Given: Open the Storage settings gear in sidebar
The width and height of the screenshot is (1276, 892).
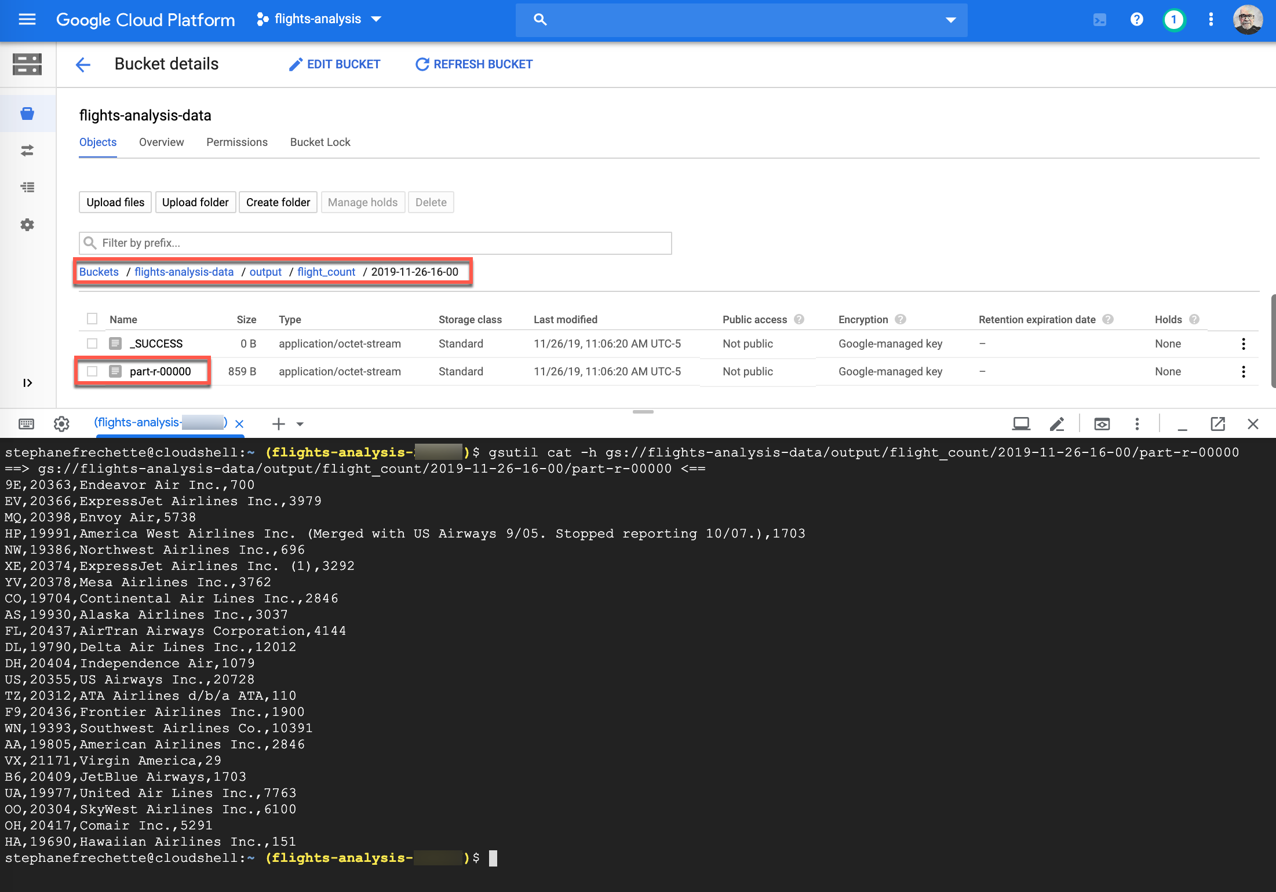Looking at the screenshot, I should click(x=27, y=225).
